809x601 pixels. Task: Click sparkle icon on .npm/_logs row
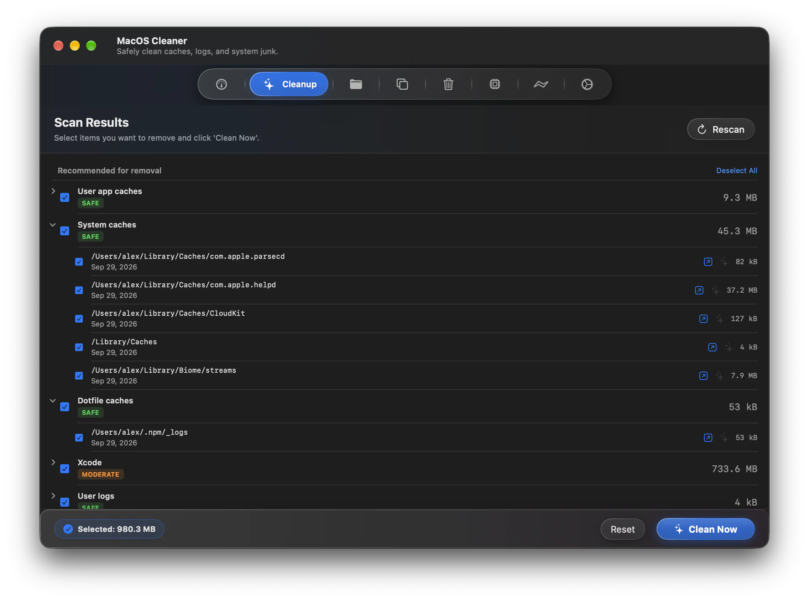click(724, 437)
